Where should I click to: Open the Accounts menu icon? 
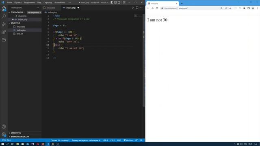(x=4, y=127)
